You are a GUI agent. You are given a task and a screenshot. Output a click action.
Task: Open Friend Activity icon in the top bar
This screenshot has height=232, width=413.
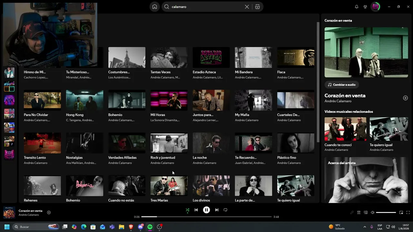365,7
